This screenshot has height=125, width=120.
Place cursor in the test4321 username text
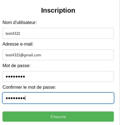[x=13, y=34]
